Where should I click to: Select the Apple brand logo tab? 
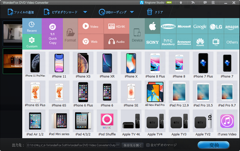coord(153,26)
